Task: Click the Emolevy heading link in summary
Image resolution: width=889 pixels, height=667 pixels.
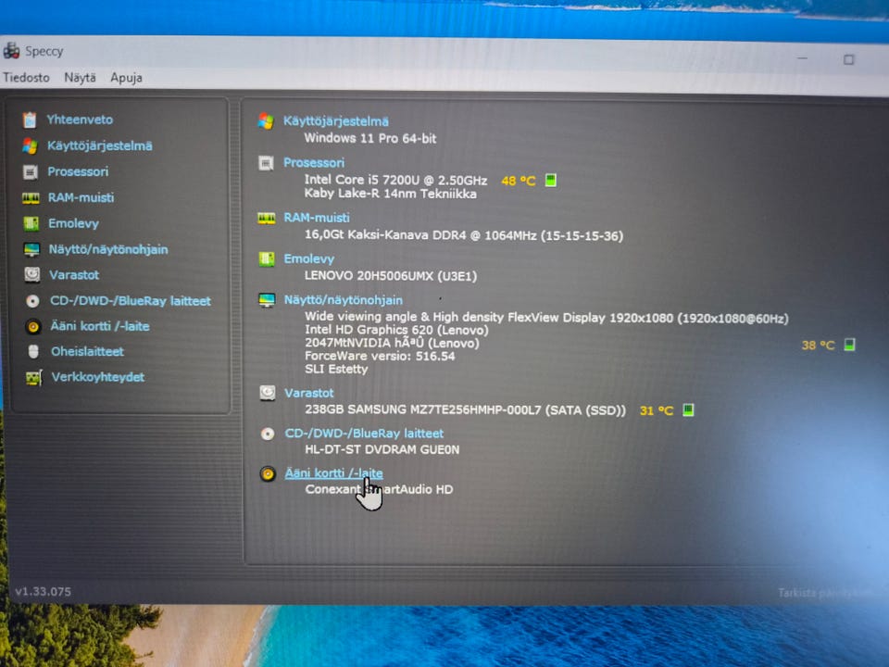Action: click(x=309, y=259)
